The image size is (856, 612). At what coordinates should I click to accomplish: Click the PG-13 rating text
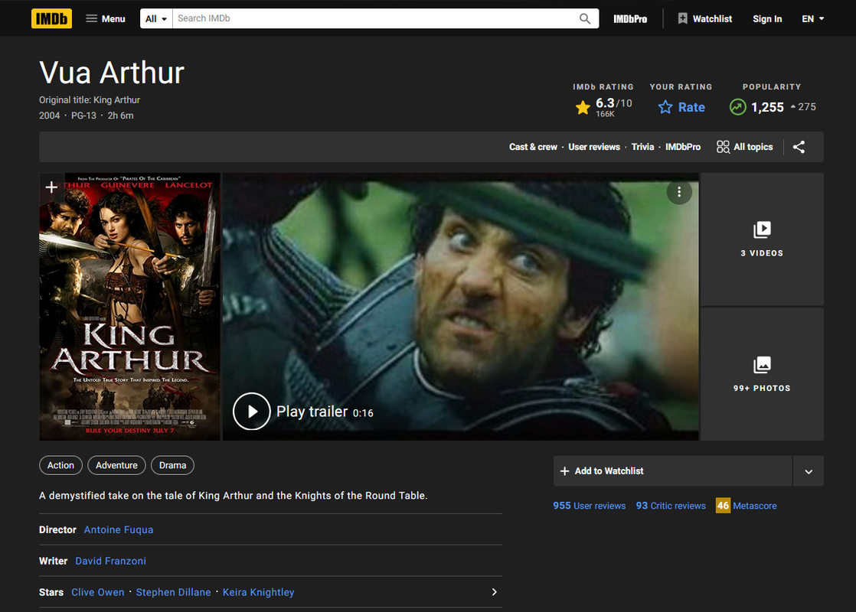pyautogui.click(x=83, y=116)
